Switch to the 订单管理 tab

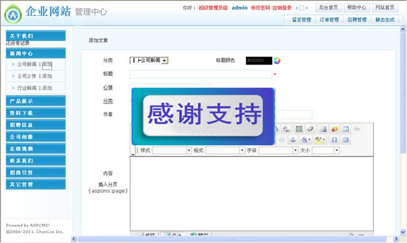click(x=329, y=20)
